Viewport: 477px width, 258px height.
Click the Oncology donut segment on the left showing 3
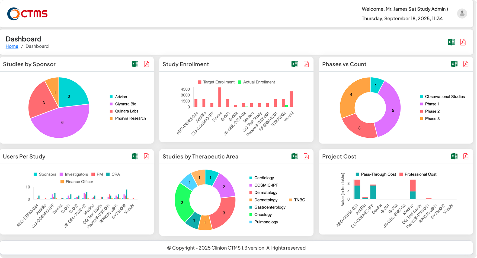pos(182,203)
